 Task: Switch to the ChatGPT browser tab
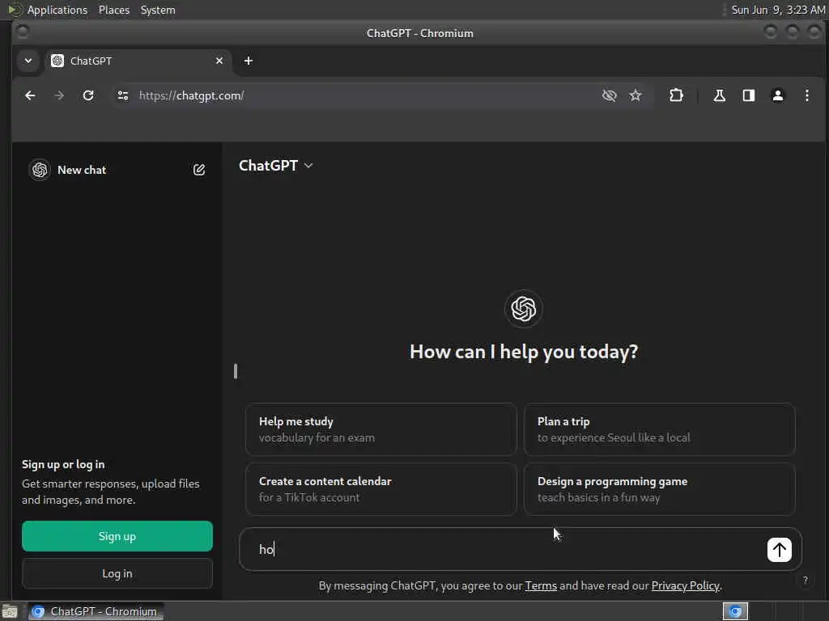pyautogui.click(x=138, y=61)
